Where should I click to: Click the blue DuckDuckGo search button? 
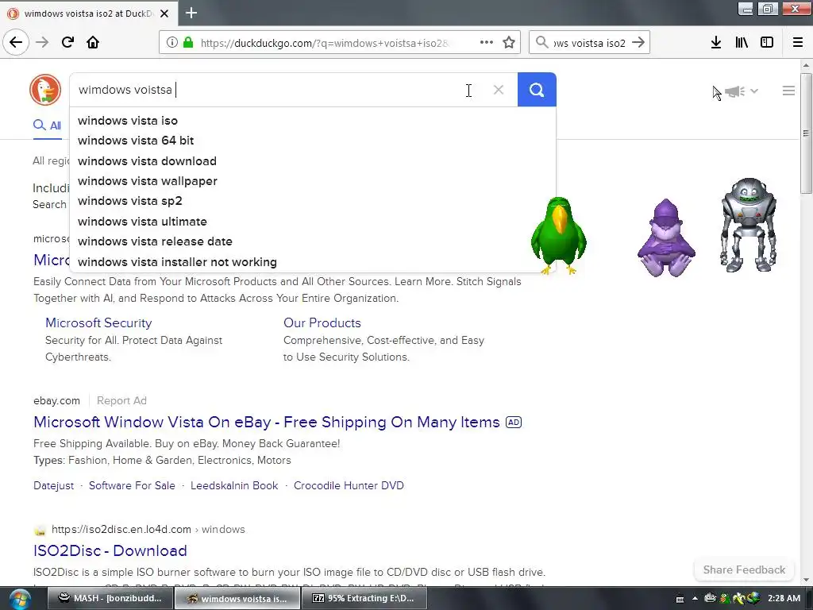537,90
